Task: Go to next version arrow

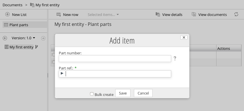Action: [x=43, y=38]
